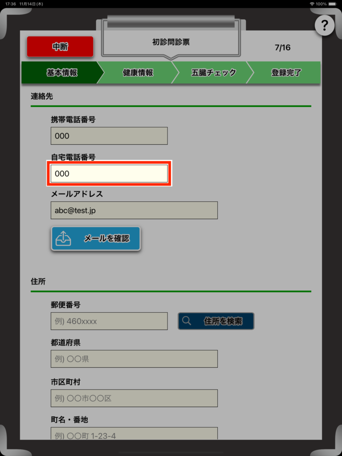Select the 基本情報 step tab
Screen dimensions: 342x456
tap(62, 73)
